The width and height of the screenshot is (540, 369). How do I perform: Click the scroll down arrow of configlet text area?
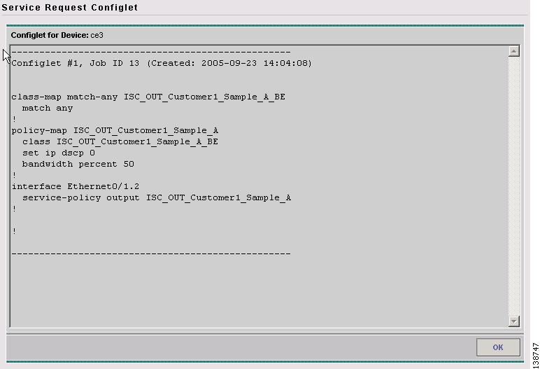[x=513, y=321]
